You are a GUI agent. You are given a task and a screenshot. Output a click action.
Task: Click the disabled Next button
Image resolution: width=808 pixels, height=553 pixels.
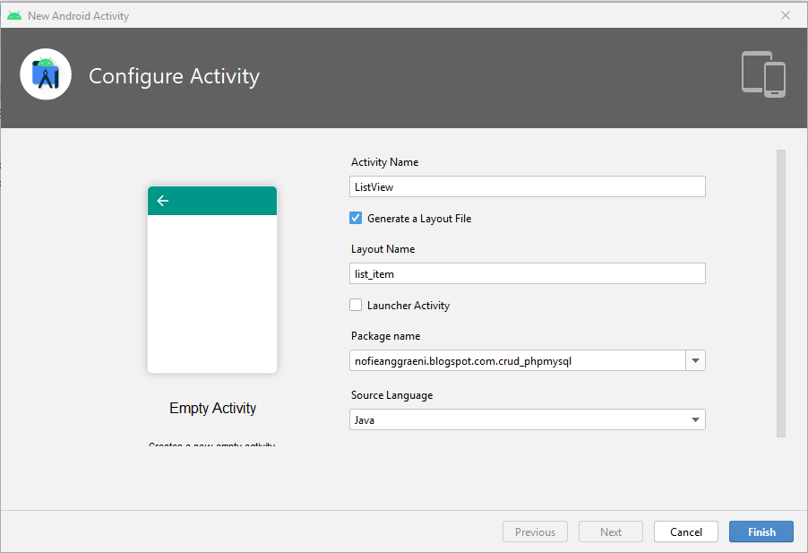(611, 531)
